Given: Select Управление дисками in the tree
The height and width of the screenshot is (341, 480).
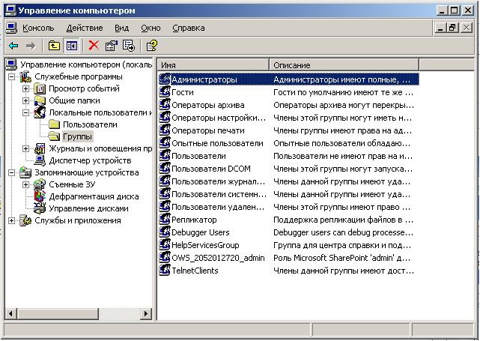Looking at the screenshot, I should pyautogui.click(x=88, y=208).
